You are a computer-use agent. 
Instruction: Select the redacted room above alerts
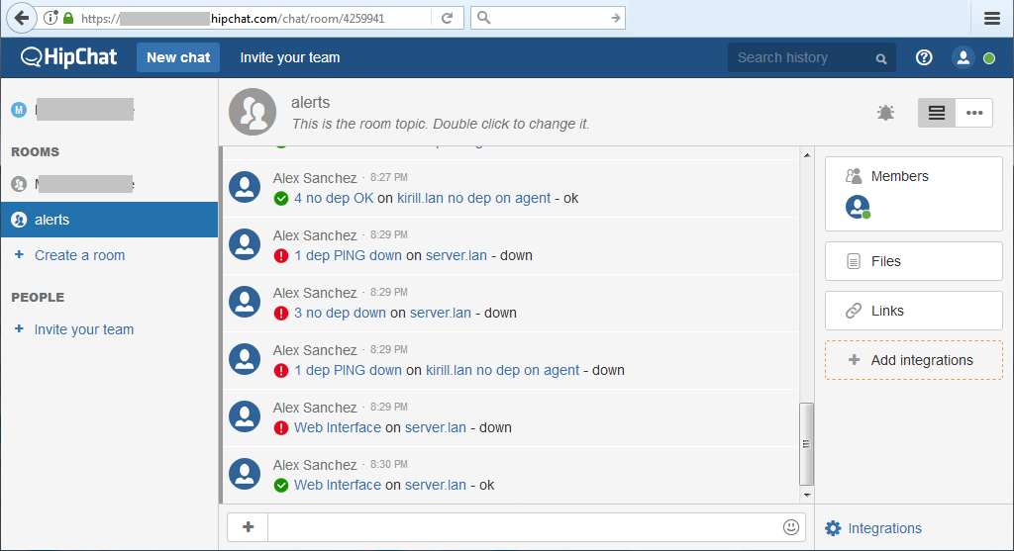[x=109, y=184]
